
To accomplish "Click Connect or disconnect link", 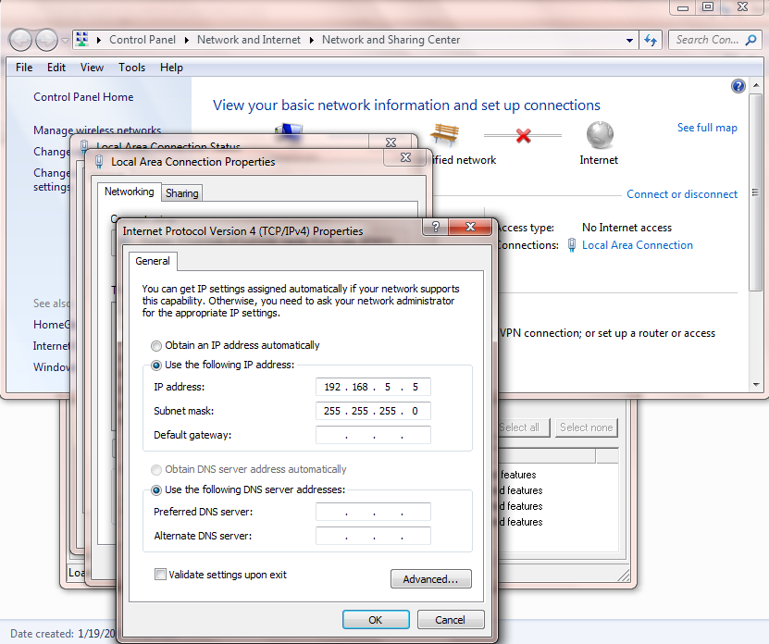I will [x=682, y=194].
